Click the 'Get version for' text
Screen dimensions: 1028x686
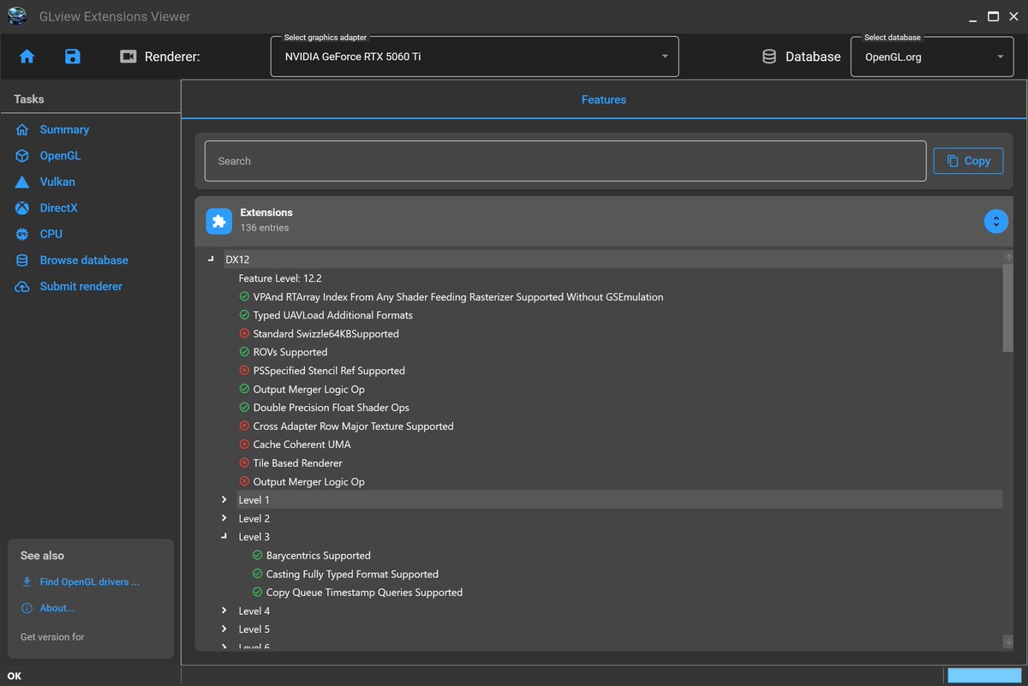(x=52, y=636)
